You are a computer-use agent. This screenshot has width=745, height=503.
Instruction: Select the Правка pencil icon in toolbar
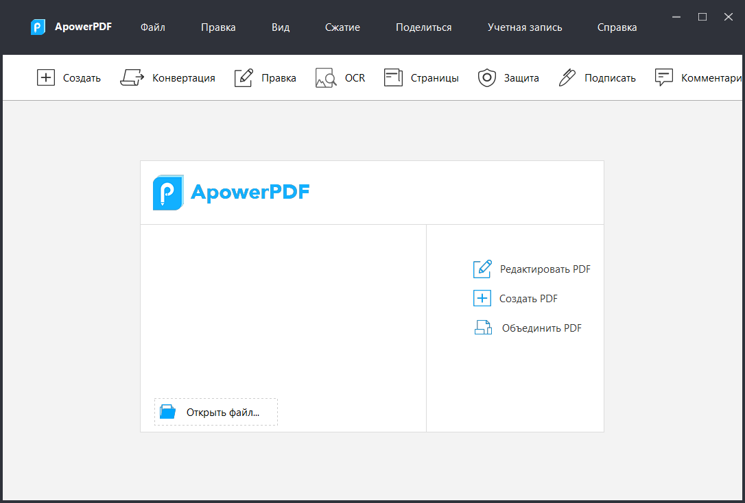[244, 77]
